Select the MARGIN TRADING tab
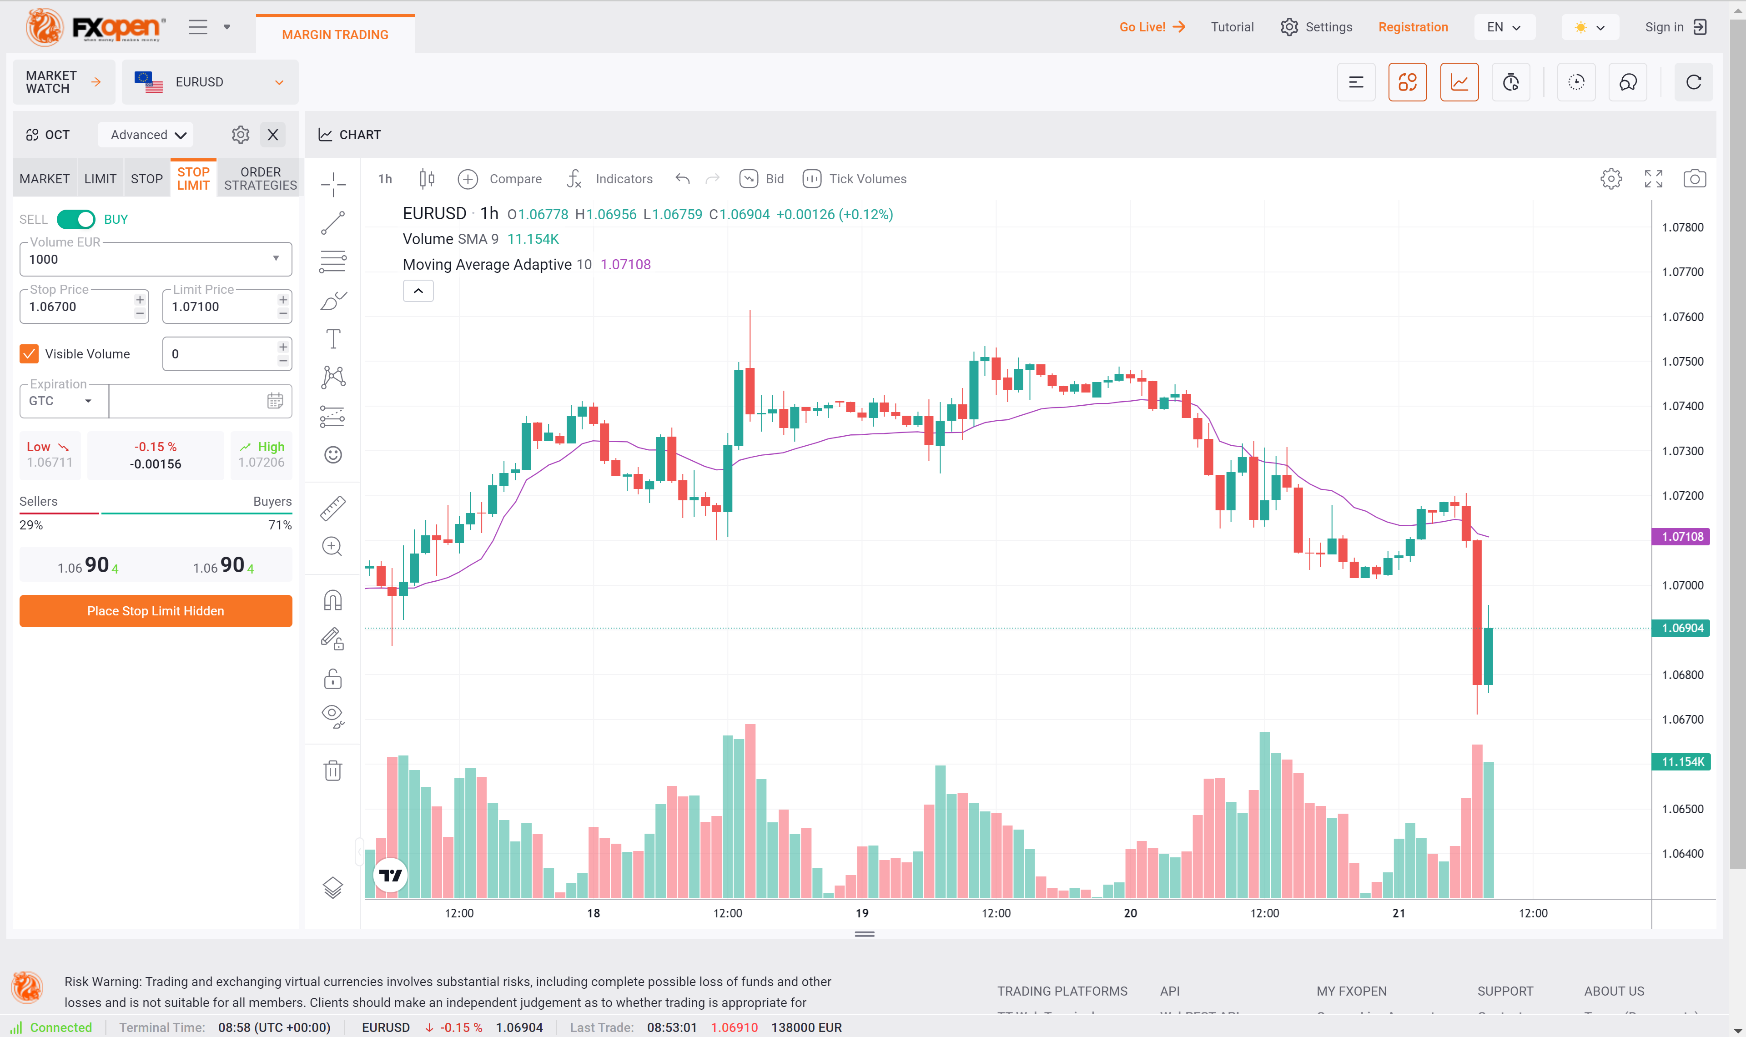This screenshot has width=1746, height=1037. (335, 34)
